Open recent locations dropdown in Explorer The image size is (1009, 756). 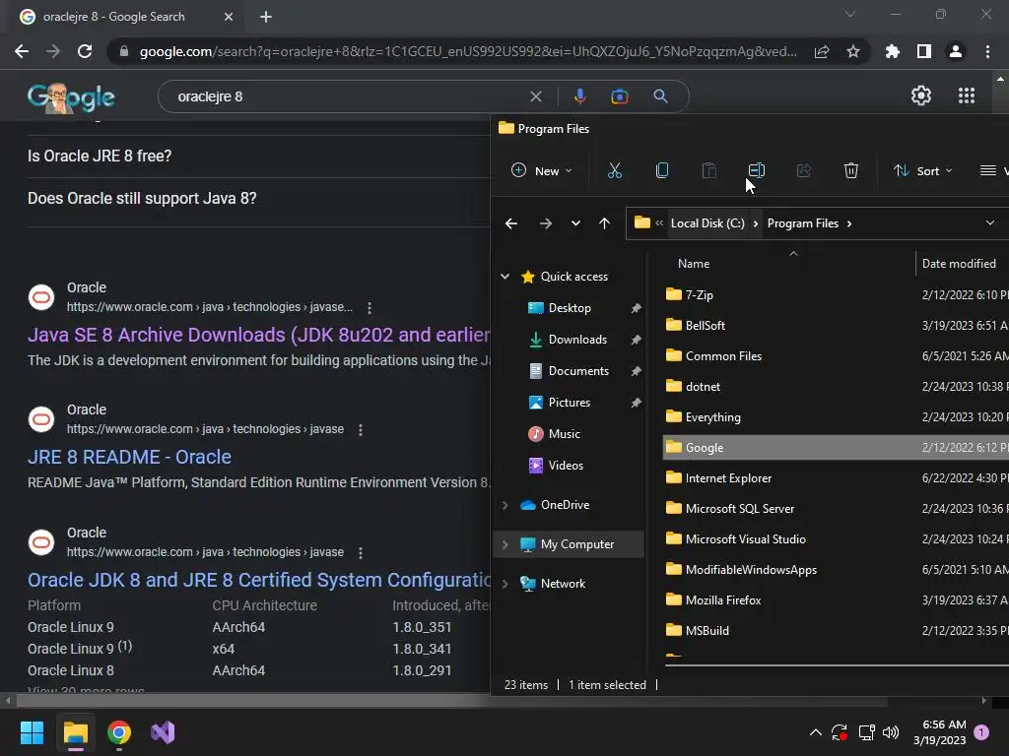(x=575, y=223)
